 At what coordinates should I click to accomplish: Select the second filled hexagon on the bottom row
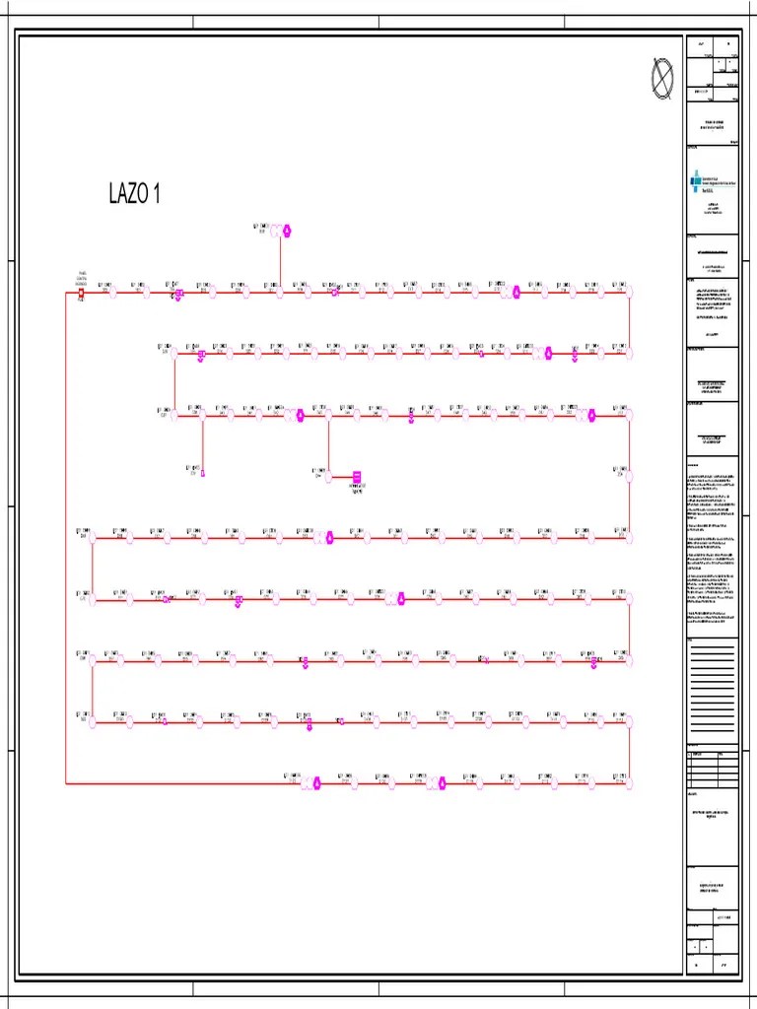tap(443, 783)
